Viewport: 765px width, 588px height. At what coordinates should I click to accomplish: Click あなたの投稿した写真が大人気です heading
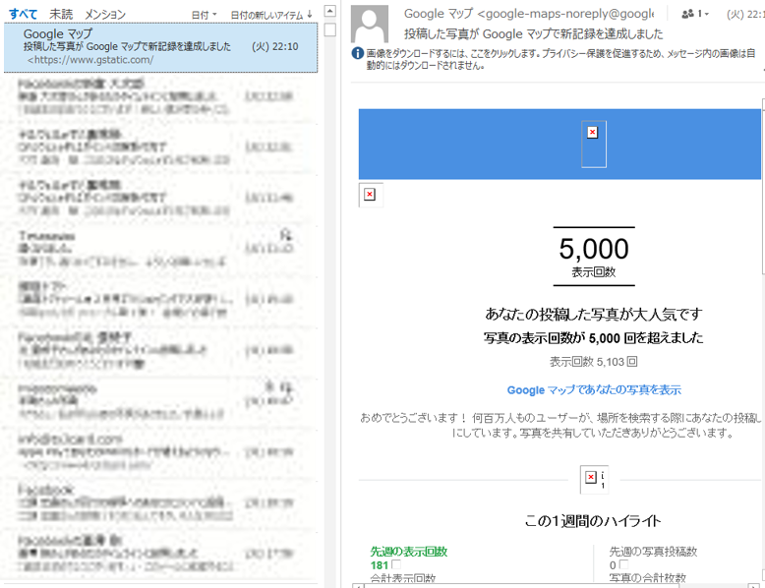(x=594, y=314)
